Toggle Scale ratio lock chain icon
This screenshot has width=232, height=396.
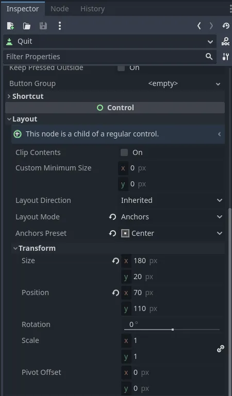[x=221, y=349]
